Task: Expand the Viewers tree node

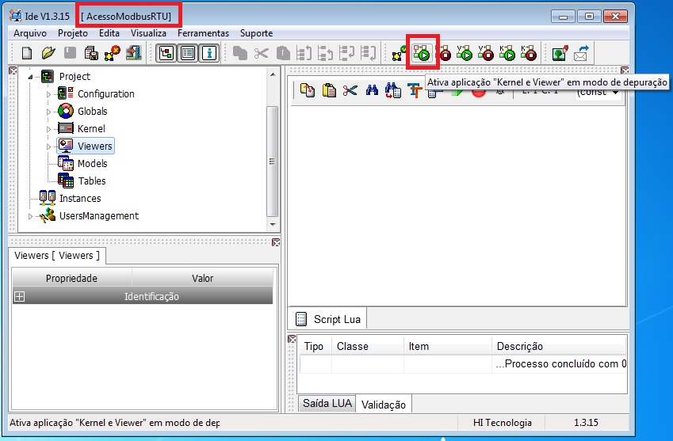Action: 48,146
